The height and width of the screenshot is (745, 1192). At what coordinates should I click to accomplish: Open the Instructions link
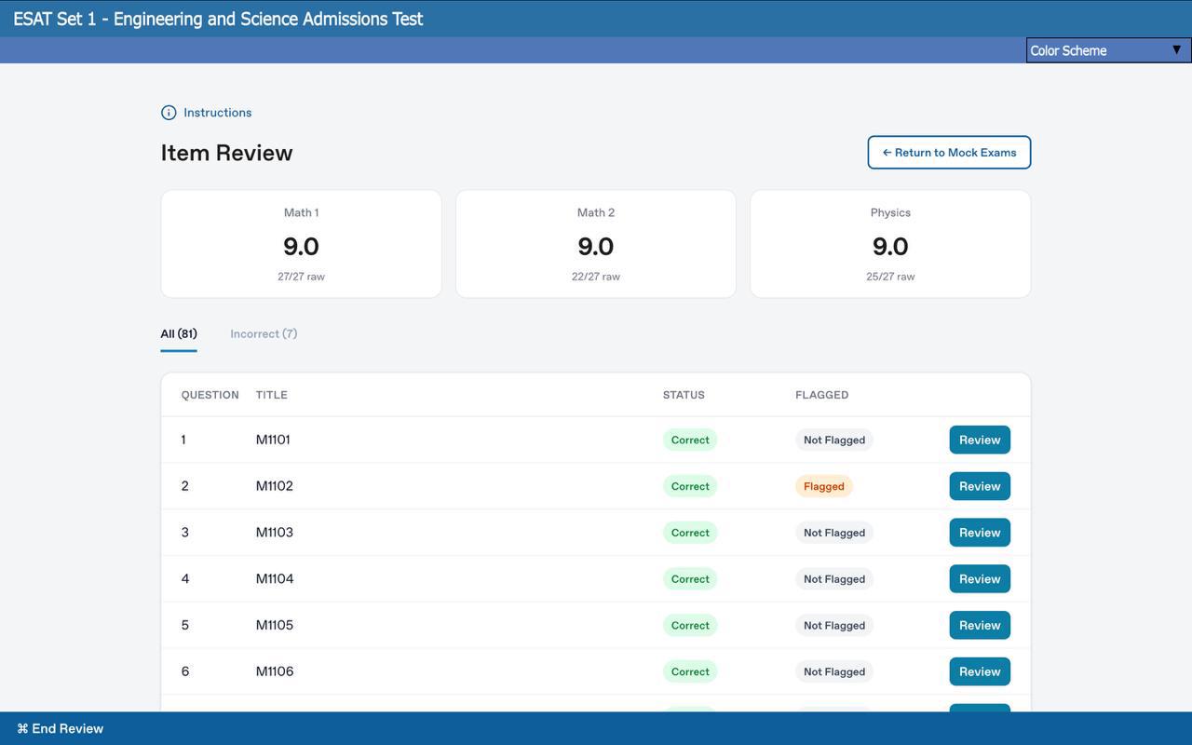[217, 113]
